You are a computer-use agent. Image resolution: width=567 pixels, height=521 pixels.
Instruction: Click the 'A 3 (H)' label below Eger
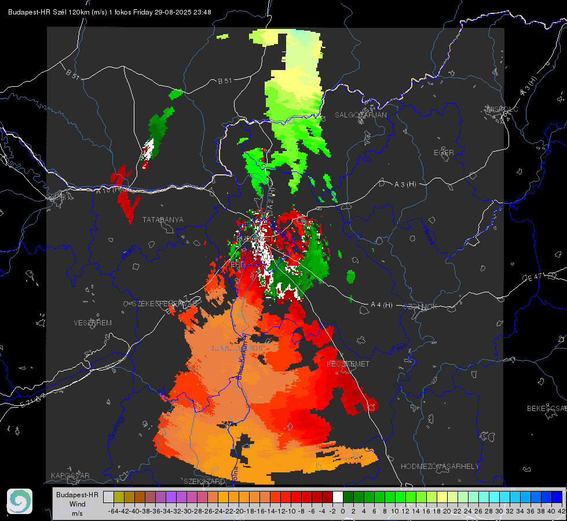click(405, 184)
